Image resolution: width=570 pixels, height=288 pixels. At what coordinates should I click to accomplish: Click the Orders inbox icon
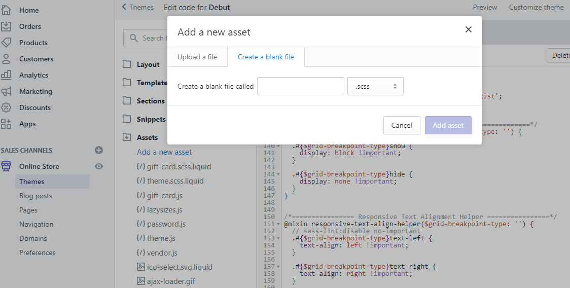click(6, 26)
